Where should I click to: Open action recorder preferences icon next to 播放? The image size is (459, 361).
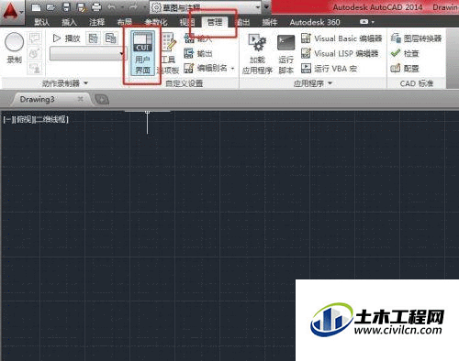[94, 38]
